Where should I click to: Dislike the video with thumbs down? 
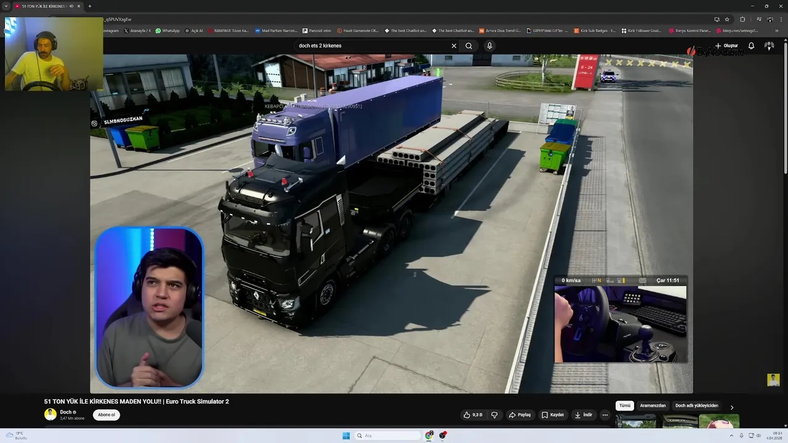[x=494, y=415]
